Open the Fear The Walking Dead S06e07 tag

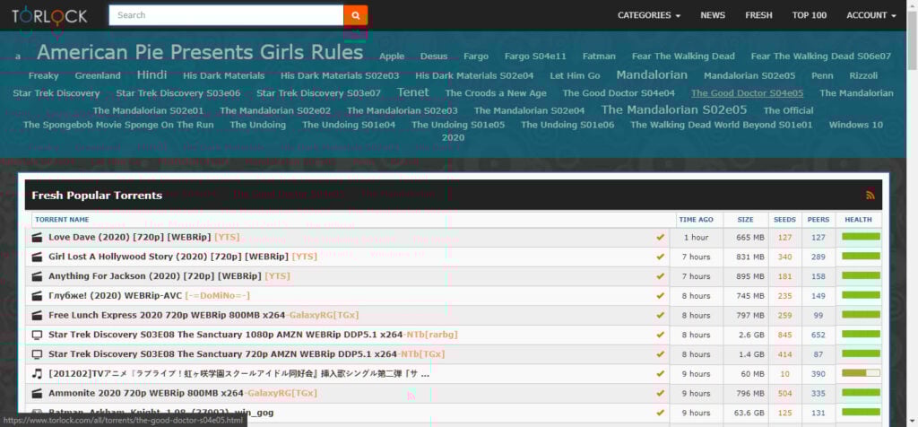tap(821, 57)
